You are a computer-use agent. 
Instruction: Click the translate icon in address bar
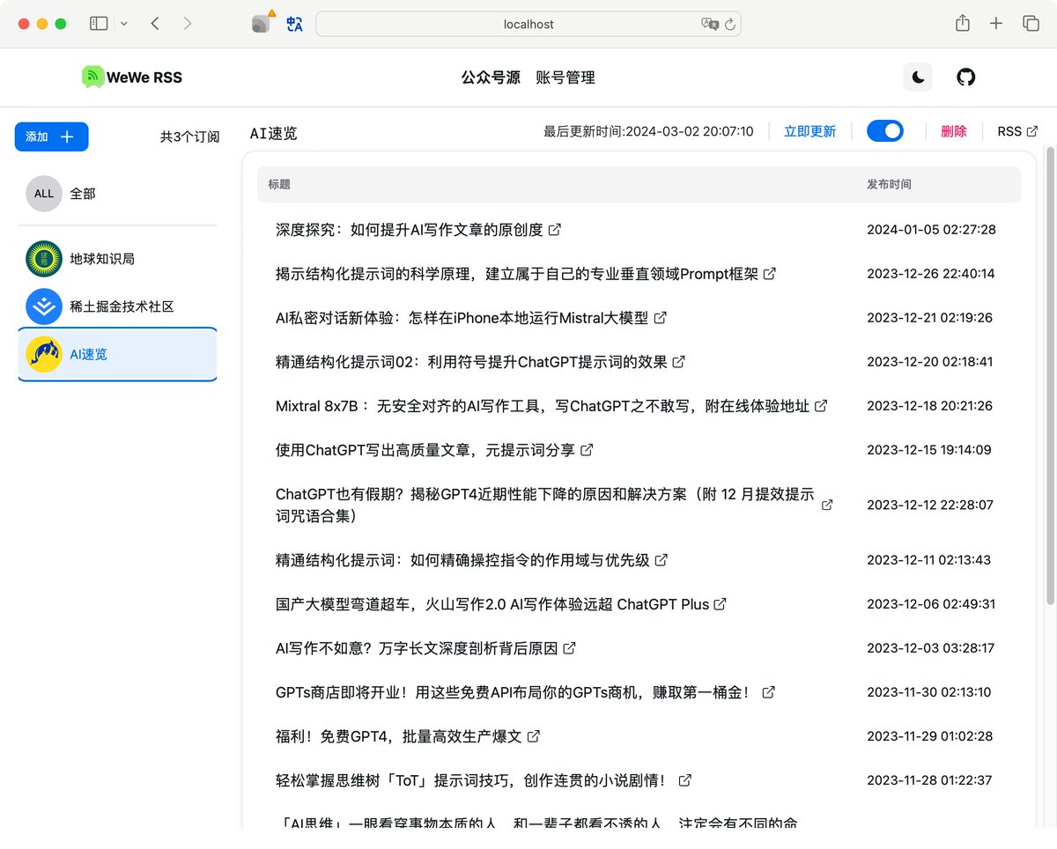710,24
